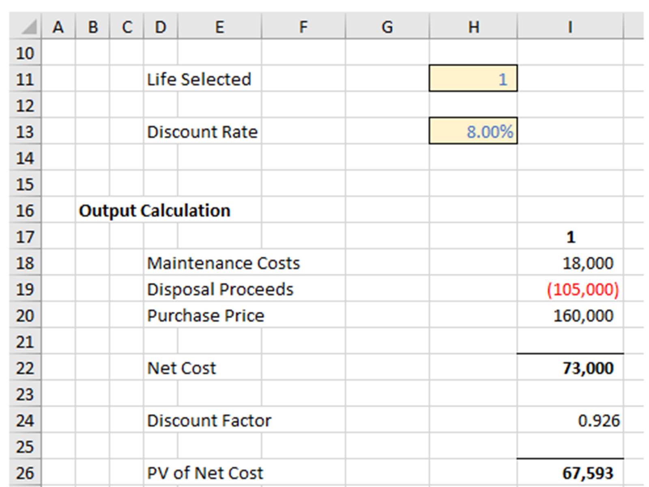Click the Discount Rate 8.00% input cell
Viewport: 649px width, 487px height.
(x=473, y=131)
